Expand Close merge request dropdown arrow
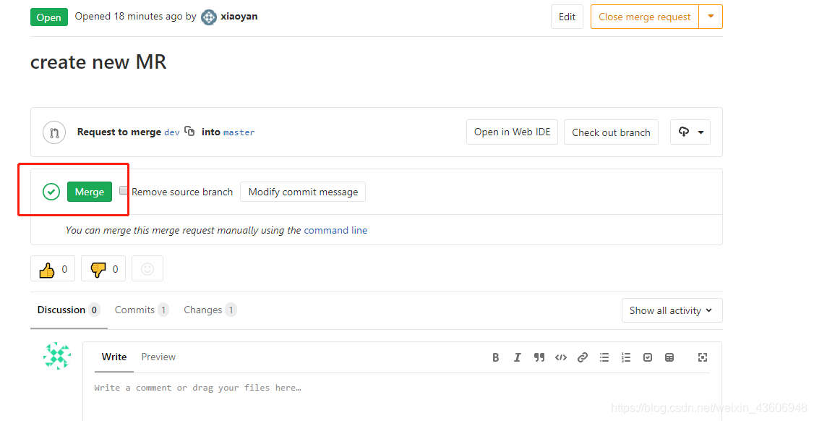Image resolution: width=814 pixels, height=421 pixels. pyautogui.click(x=711, y=17)
